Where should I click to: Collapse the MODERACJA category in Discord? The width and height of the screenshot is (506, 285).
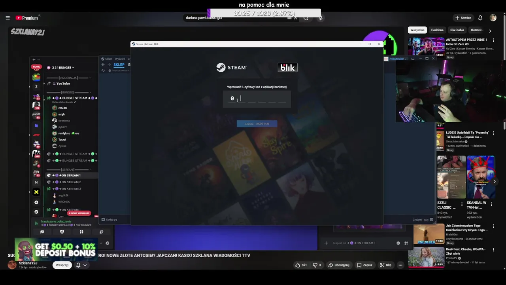pos(69,78)
